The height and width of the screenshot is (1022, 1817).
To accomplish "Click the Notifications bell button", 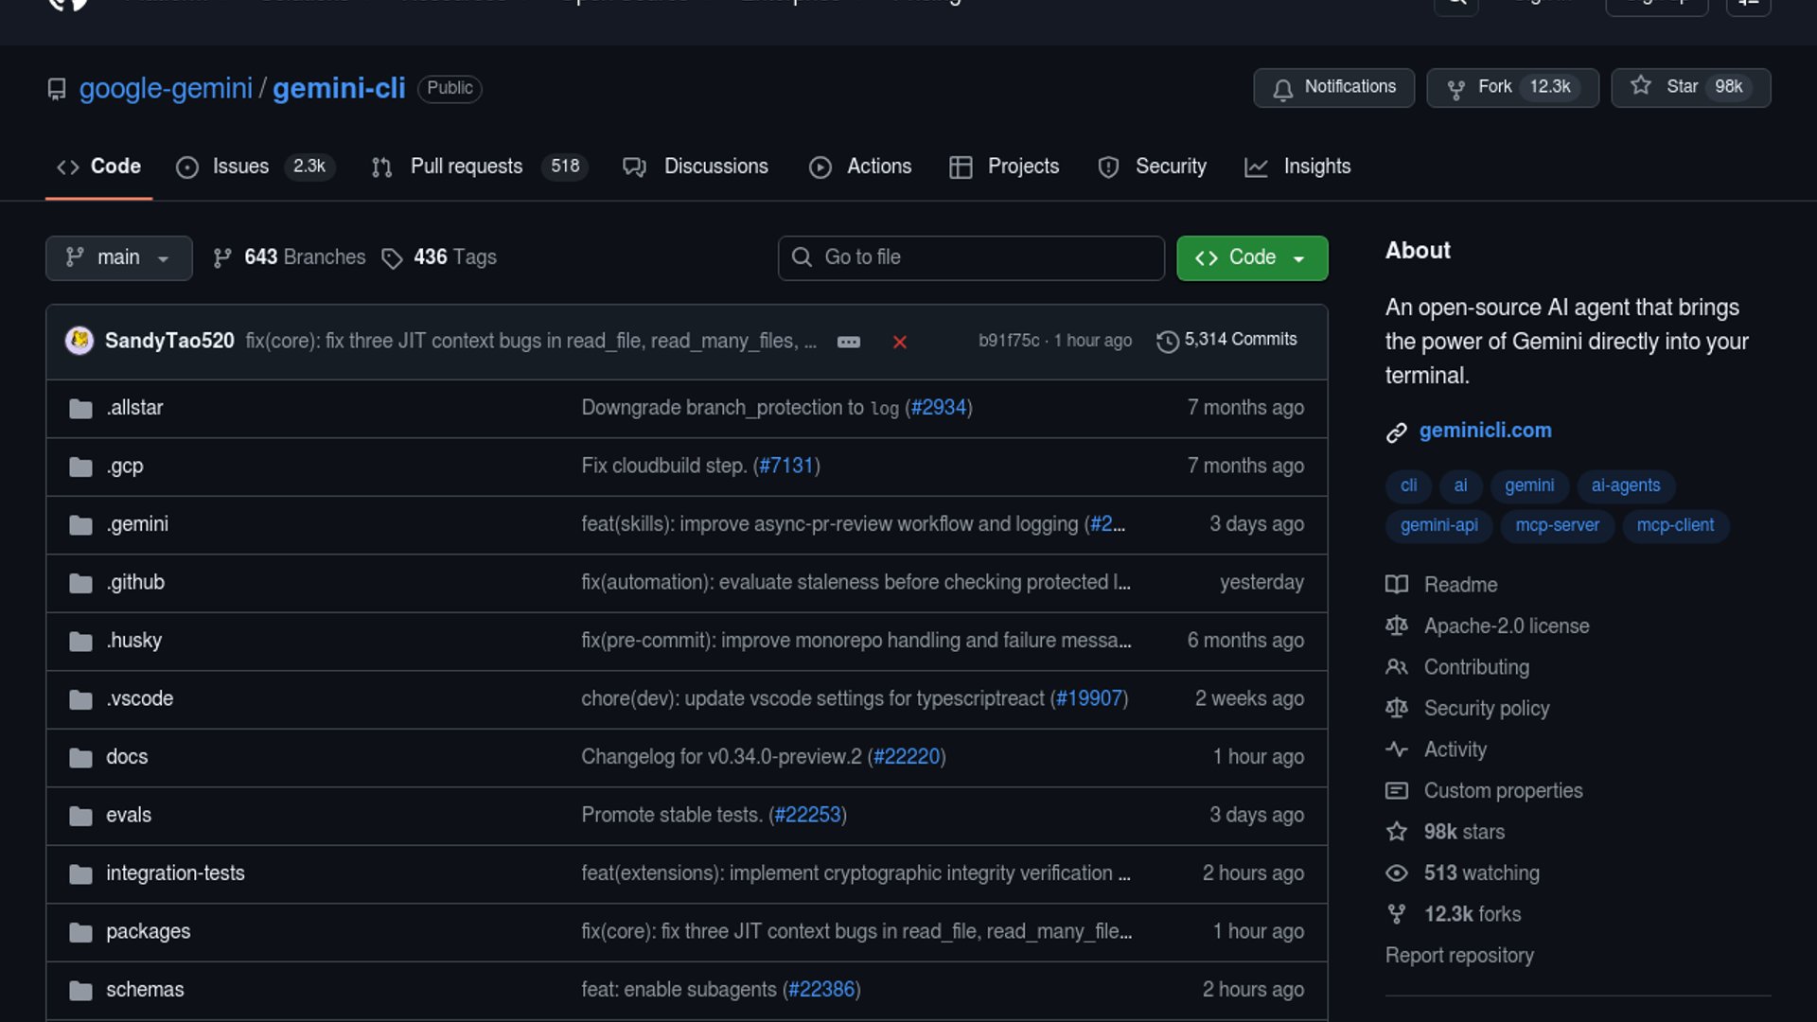I will [1333, 87].
